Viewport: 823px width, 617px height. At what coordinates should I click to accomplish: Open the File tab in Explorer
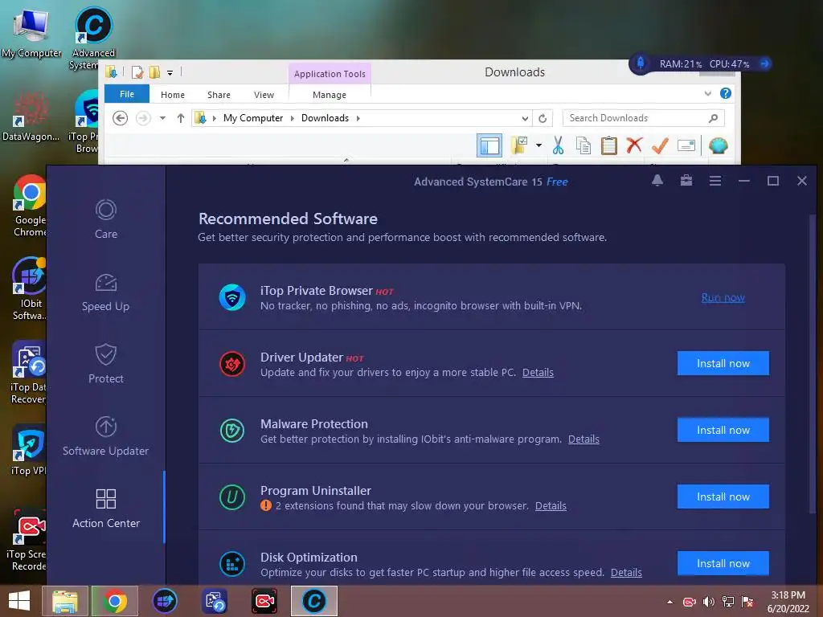click(x=127, y=94)
